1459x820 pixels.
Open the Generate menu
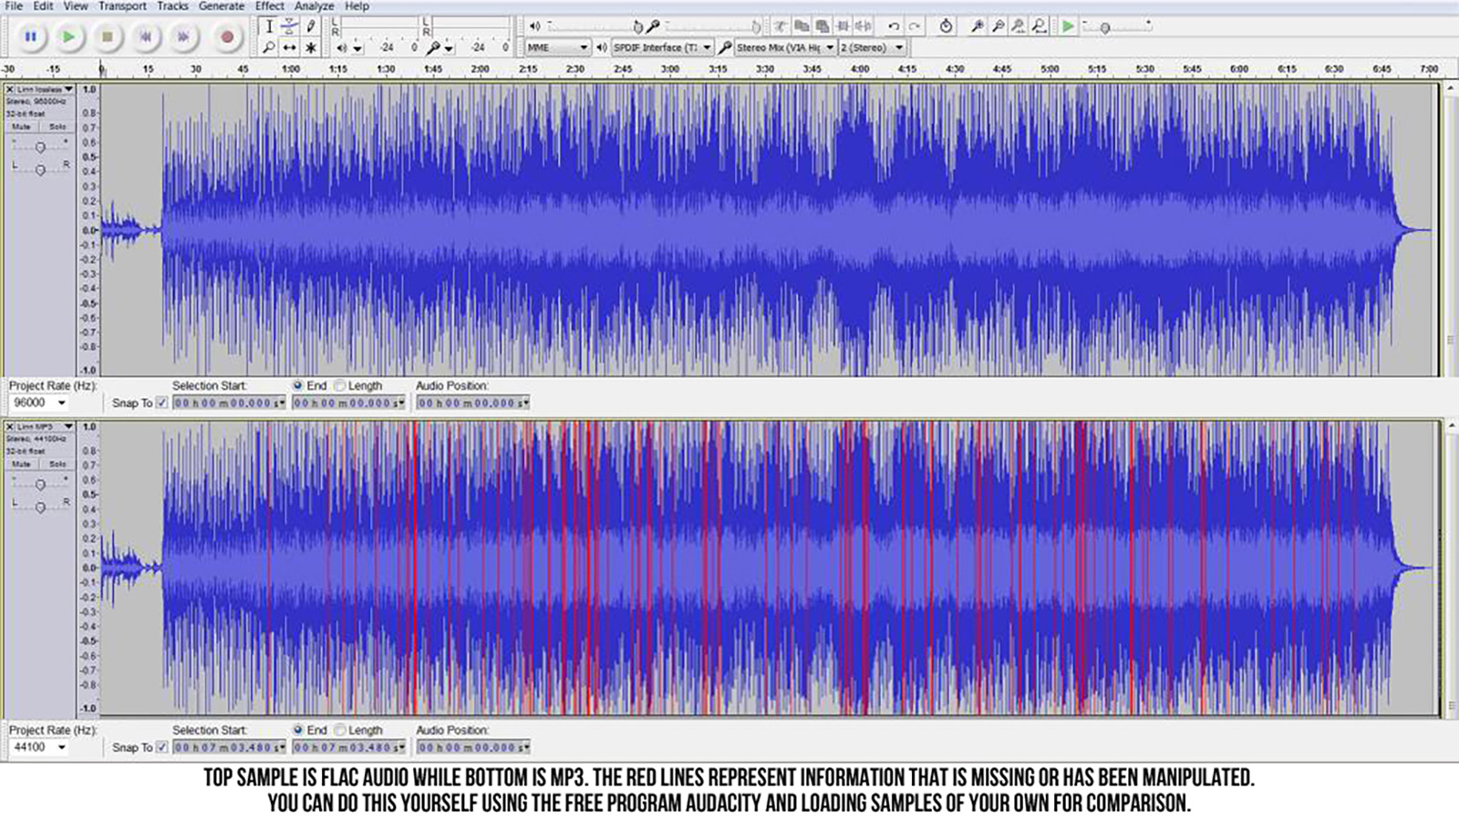coord(222,5)
